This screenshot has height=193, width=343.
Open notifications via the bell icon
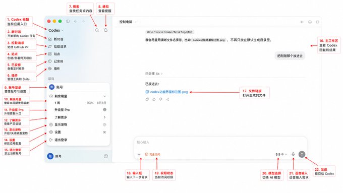tap(105, 30)
